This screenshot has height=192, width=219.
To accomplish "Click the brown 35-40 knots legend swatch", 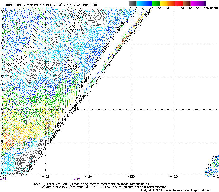I will (186, 4).
